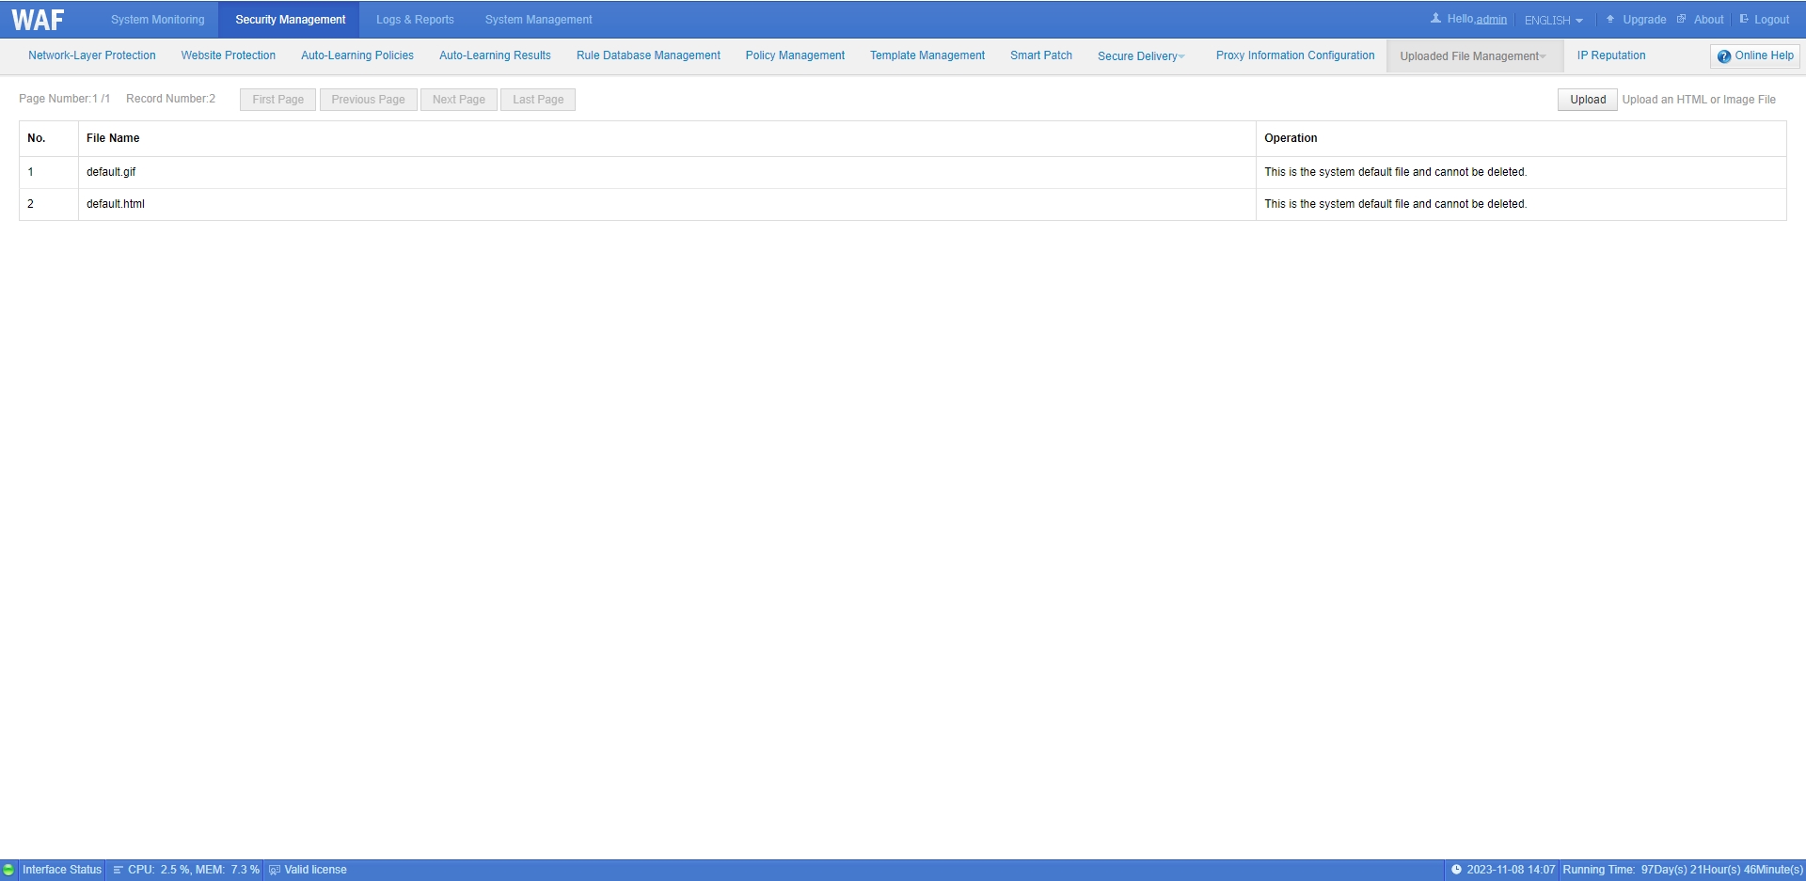
Task: Open the Logs & Reports tab
Action: (415, 20)
